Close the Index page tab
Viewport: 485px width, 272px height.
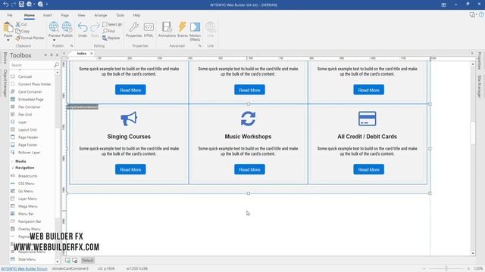coord(92,54)
